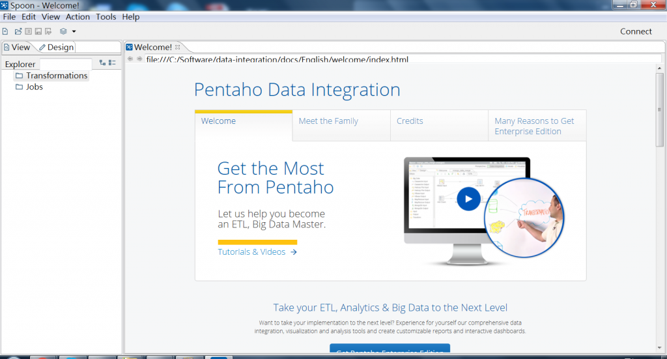
Task: Click the Spoon app icon in the title bar
Action: point(5,5)
